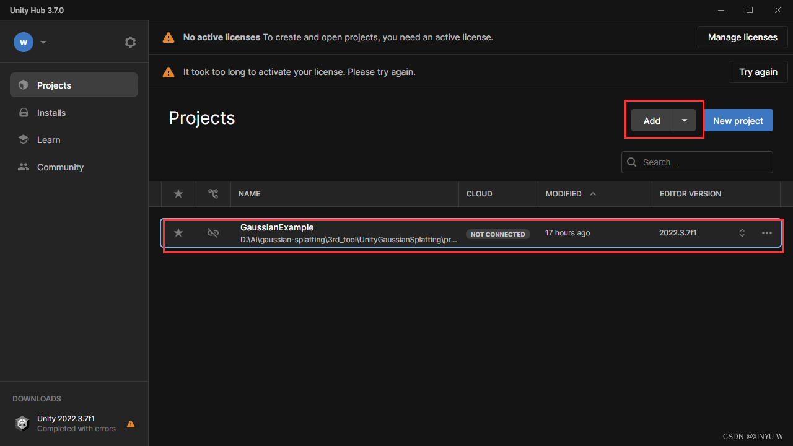The width and height of the screenshot is (793, 446).
Task: Click the Installs lock sidebar icon
Action: (24, 113)
